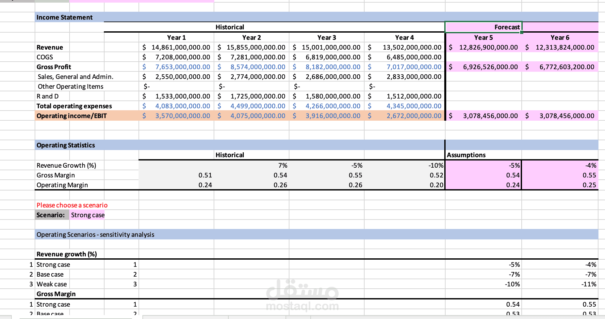Click the bold 'Gross Margin' scenario heading
The height and width of the screenshot is (319, 605).
(x=56, y=294)
